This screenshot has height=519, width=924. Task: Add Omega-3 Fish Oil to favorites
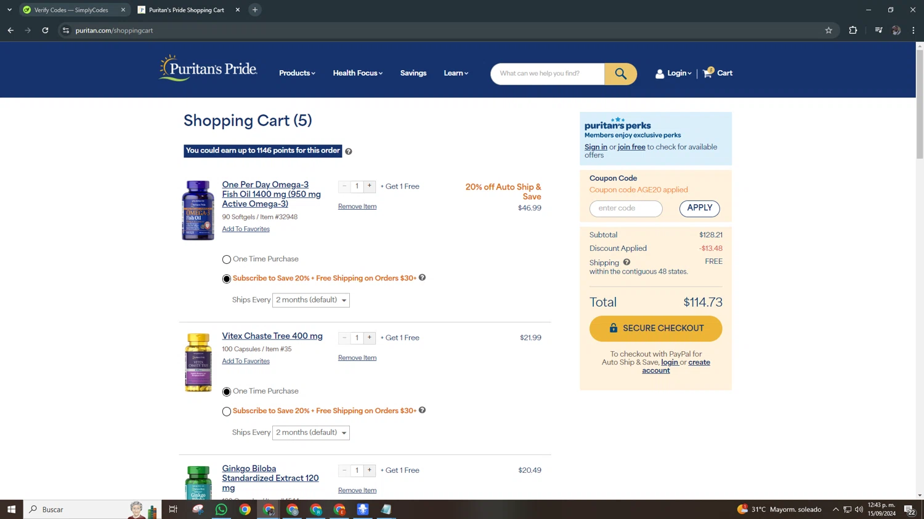click(x=246, y=229)
